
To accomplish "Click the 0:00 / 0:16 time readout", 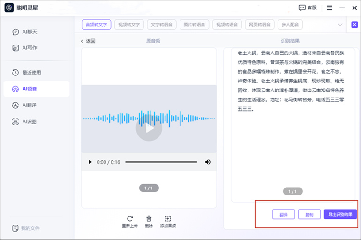I will point(108,162).
